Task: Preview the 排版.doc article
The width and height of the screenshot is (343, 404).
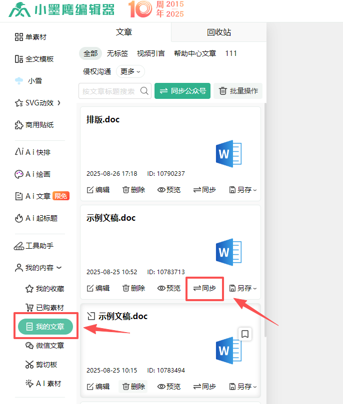Action: (169, 190)
